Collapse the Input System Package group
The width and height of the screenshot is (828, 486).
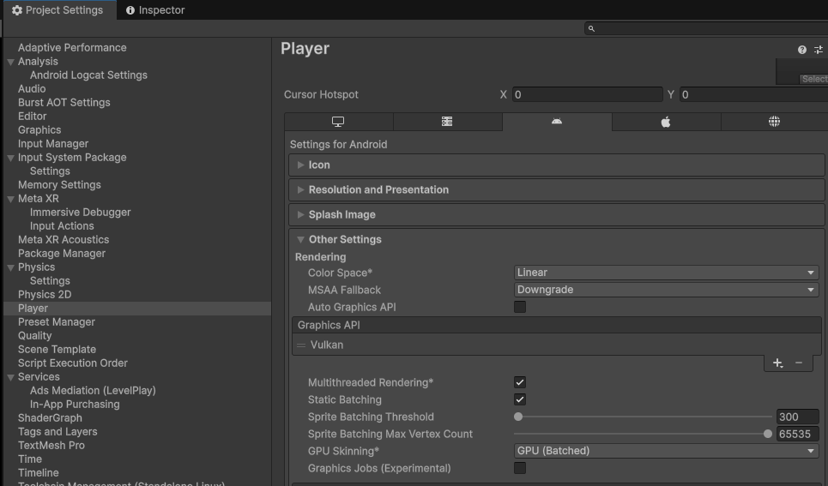10,158
